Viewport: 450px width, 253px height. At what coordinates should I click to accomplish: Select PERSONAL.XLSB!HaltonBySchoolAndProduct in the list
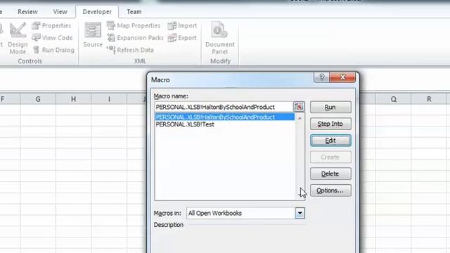(225, 117)
